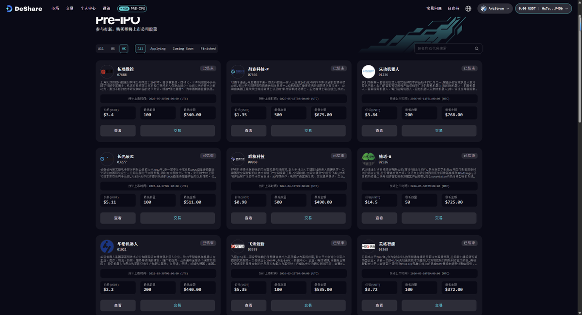This screenshot has width=582, height=315.
Task: Click 查看 on stock 01021 card
Action: coord(118,305)
